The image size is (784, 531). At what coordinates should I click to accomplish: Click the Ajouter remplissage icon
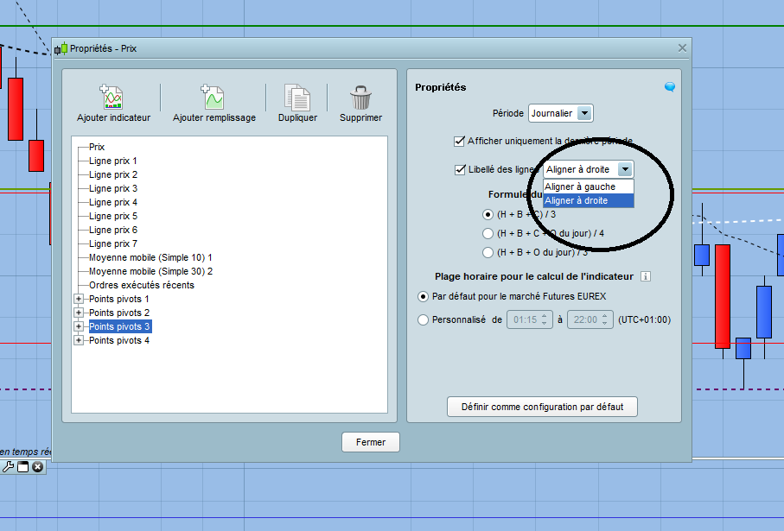click(214, 97)
